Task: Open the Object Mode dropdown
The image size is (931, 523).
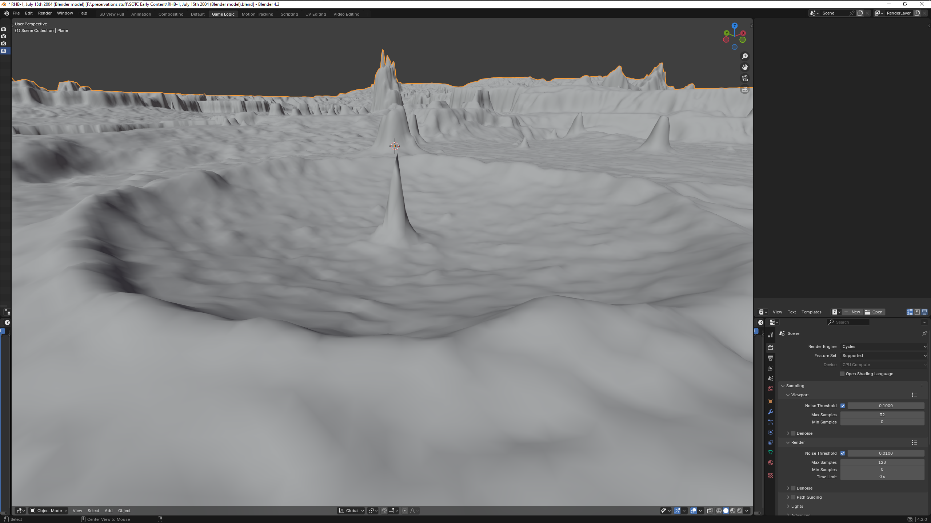Action: [48, 511]
